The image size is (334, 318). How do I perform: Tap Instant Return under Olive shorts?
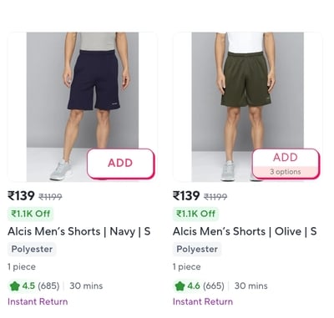click(203, 302)
